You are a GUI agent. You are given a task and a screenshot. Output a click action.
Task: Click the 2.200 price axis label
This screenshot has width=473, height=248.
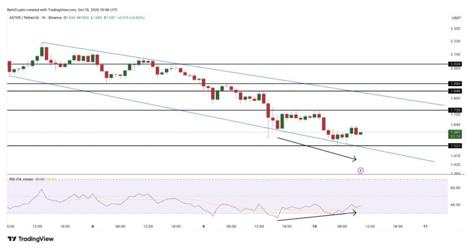[455, 41]
